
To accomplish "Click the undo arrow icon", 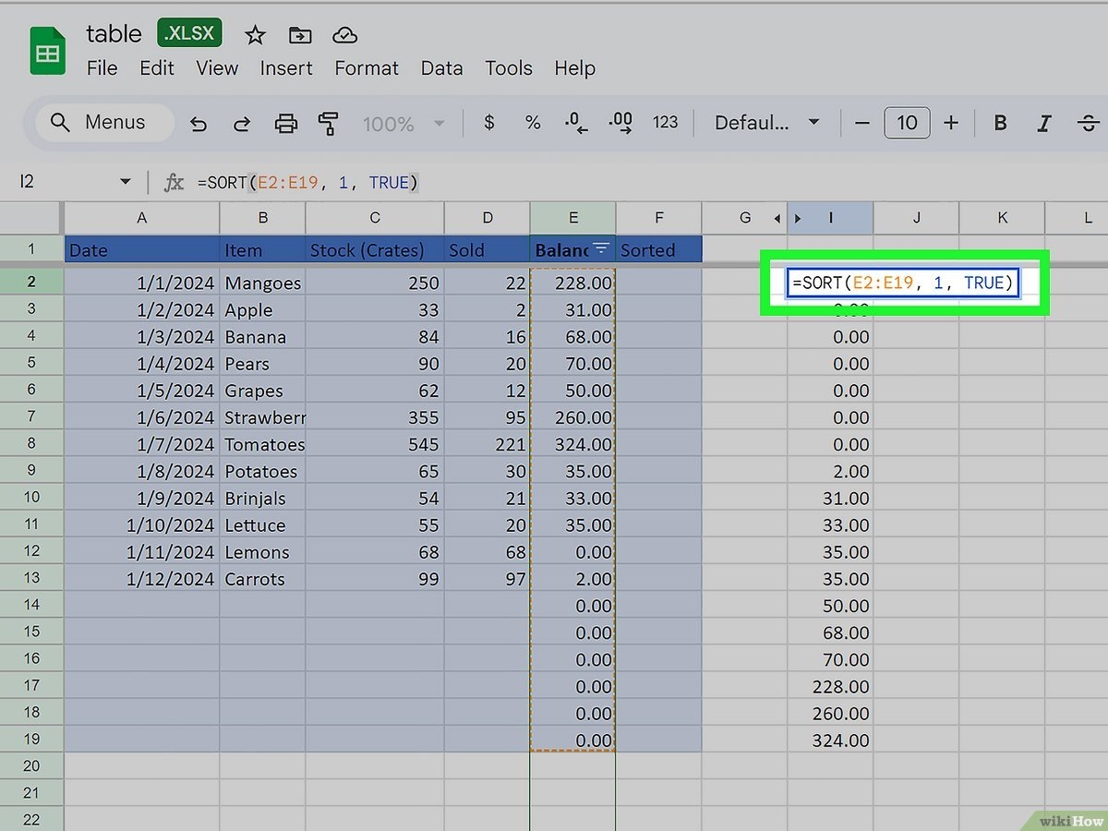I will pos(199,123).
